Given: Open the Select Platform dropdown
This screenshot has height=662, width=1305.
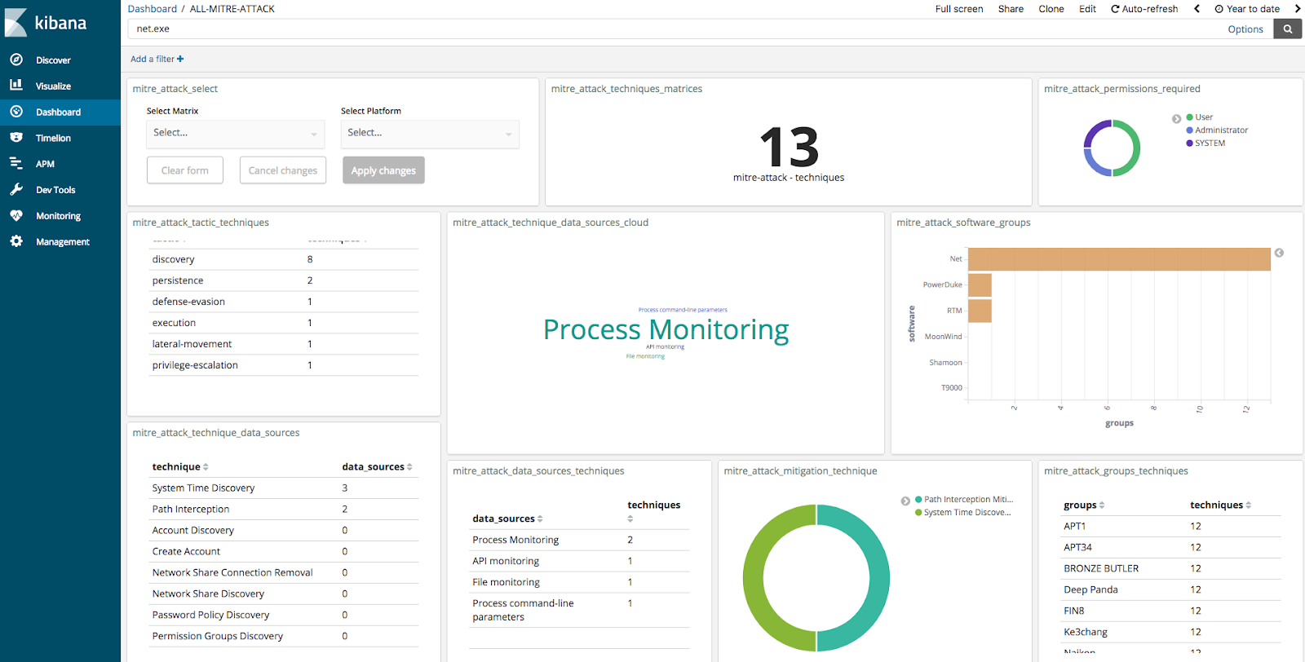Looking at the screenshot, I should pyautogui.click(x=430, y=134).
